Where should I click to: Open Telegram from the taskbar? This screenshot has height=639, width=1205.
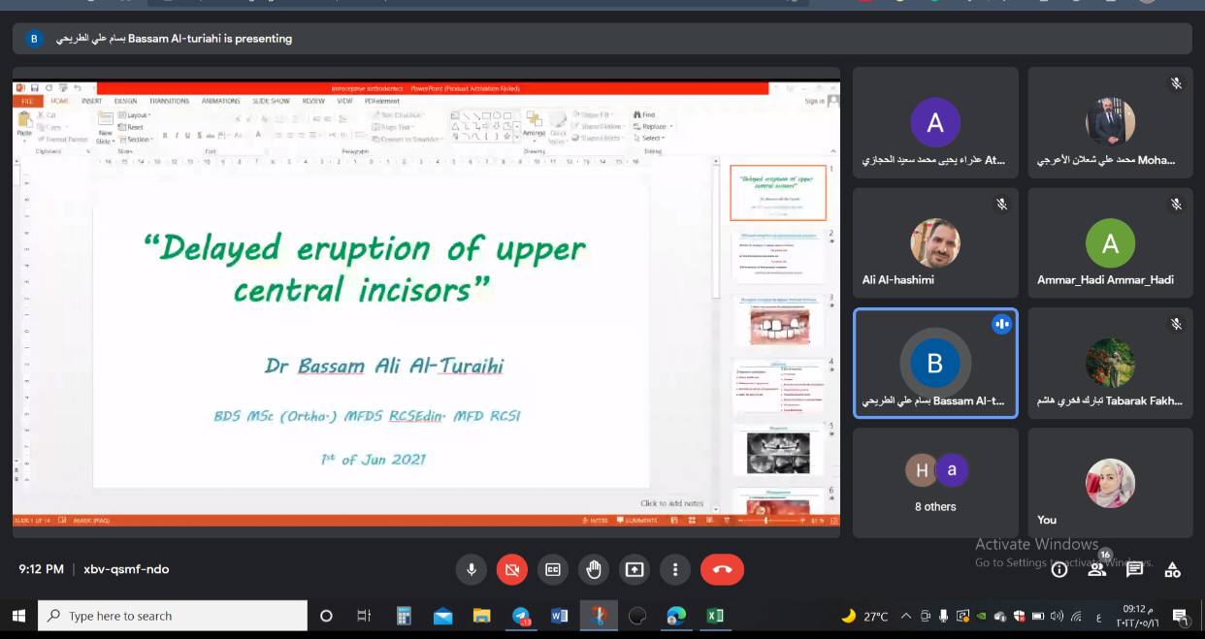point(521,616)
